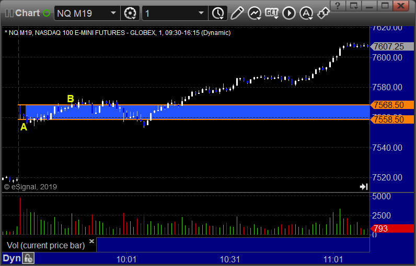Select the Vol (current price bar) tab
The height and width of the screenshot is (266, 416).
tap(45, 245)
